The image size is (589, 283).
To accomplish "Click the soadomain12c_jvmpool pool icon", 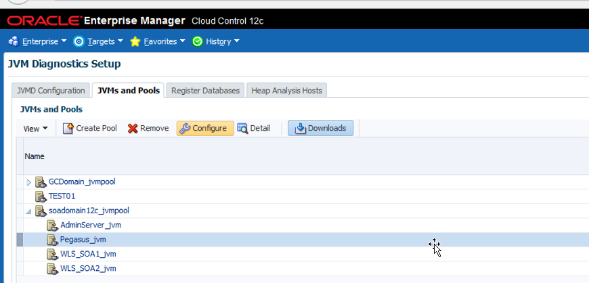I will [41, 211].
